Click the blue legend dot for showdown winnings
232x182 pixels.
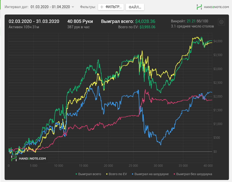coord(133,174)
